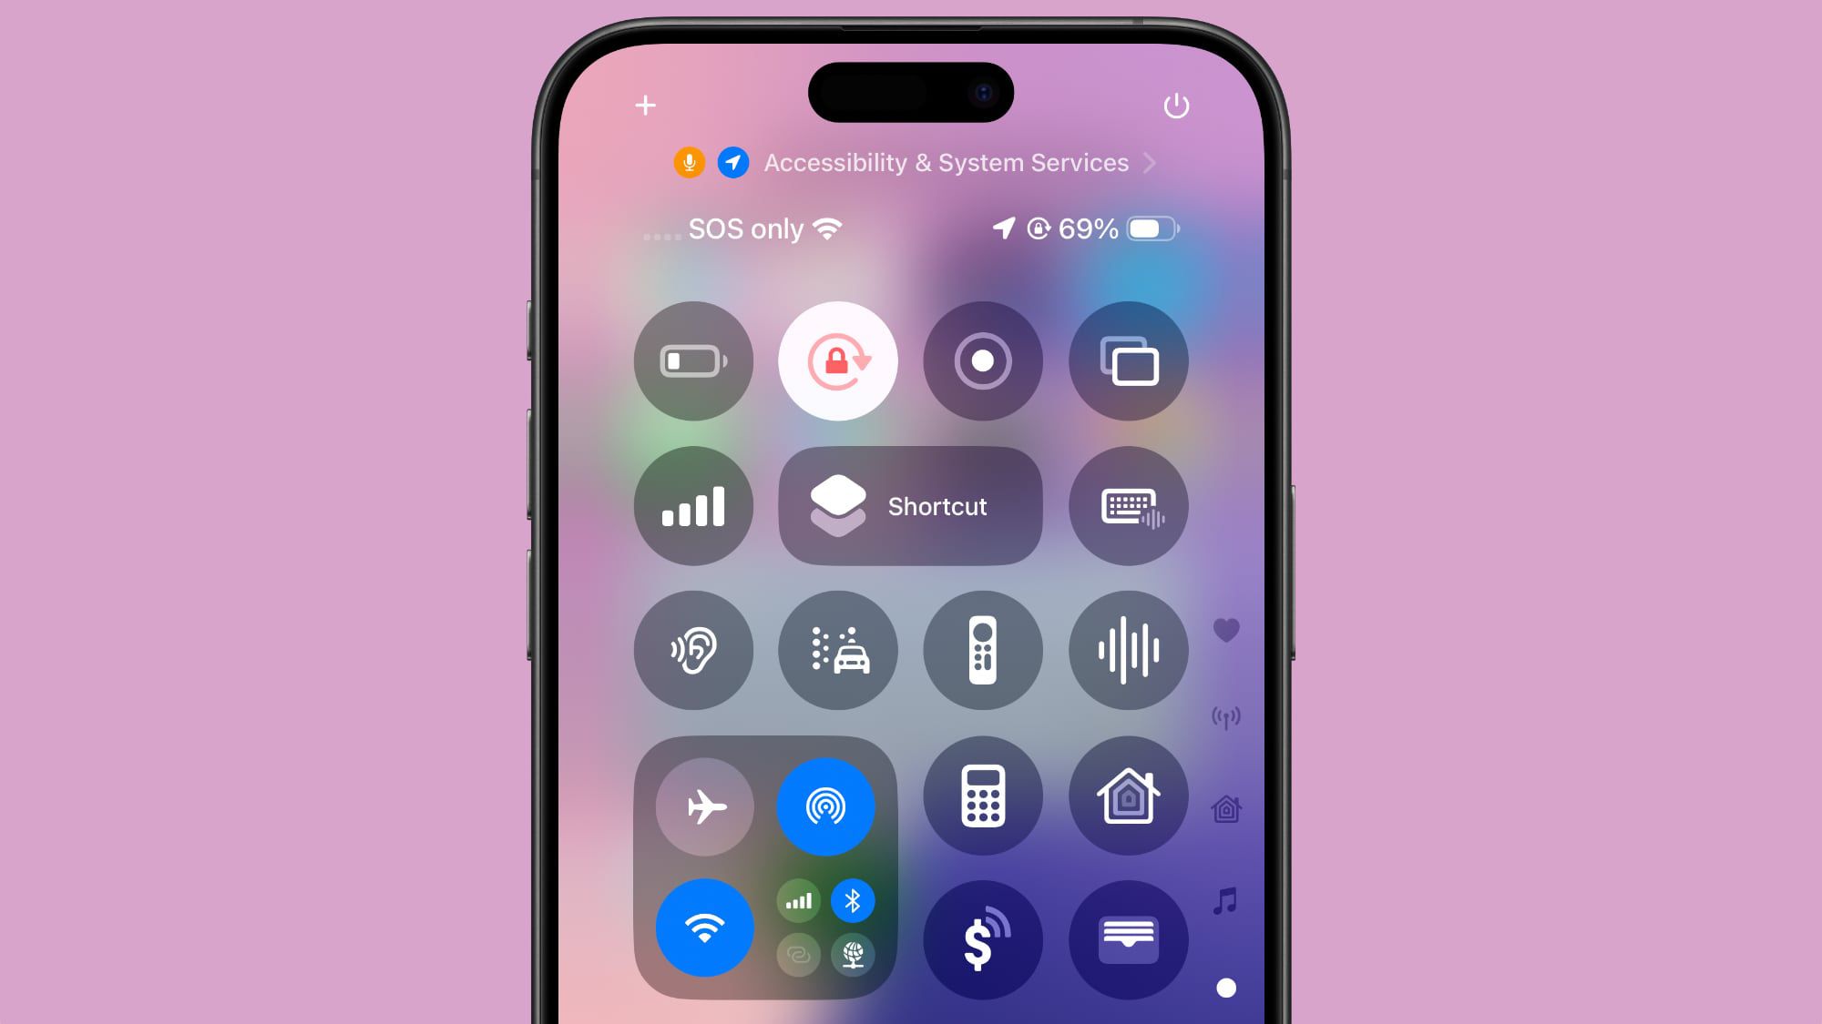Open sound recognition waveform icon
Viewport: 1822px width, 1024px height.
point(1126,650)
